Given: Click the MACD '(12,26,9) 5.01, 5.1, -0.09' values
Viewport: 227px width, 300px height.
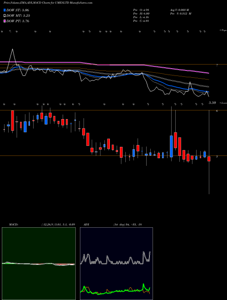Looking at the screenshot, I should point(58,225).
